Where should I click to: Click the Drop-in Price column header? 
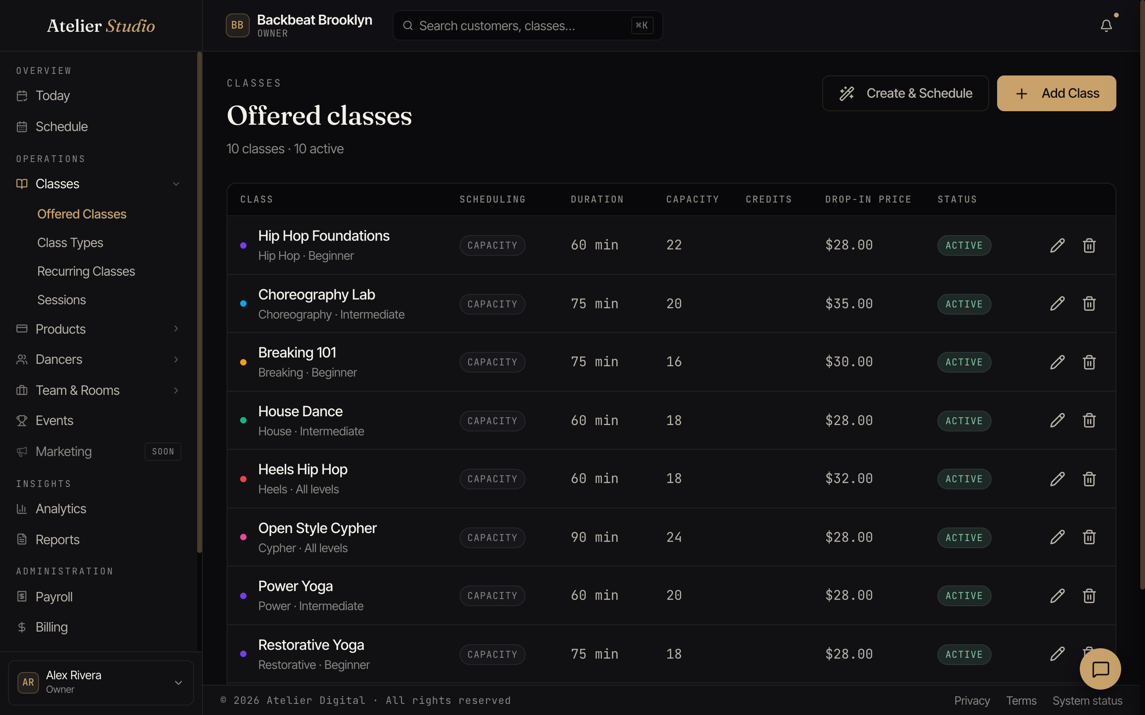click(868, 199)
